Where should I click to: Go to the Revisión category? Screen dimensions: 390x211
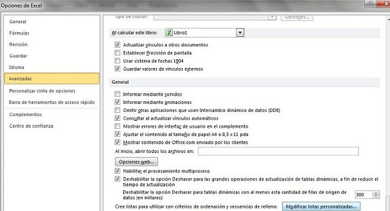[x=18, y=45]
